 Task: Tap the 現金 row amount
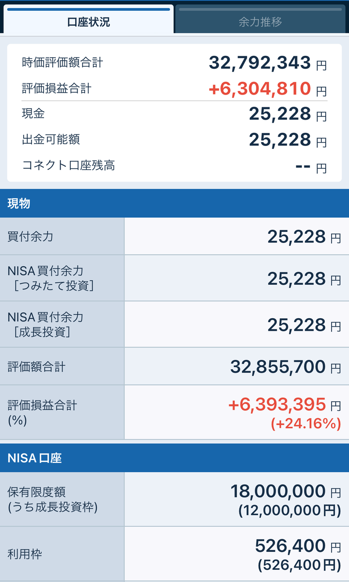click(x=280, y=114)
